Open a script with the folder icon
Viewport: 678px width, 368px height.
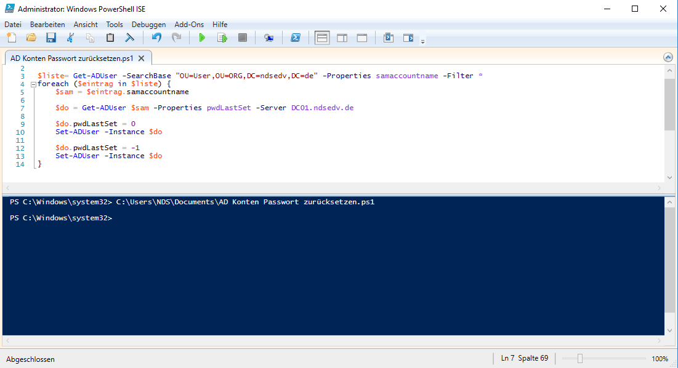31,38
